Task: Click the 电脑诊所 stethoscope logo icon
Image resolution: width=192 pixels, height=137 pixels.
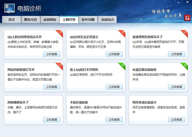Action: click(9, 8)
